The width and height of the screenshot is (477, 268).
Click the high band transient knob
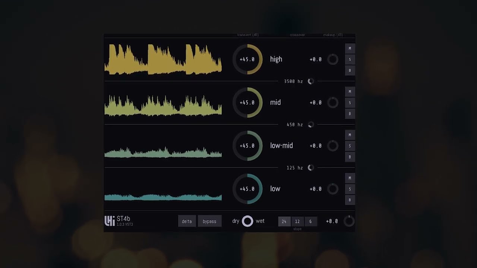pos(247,59)
